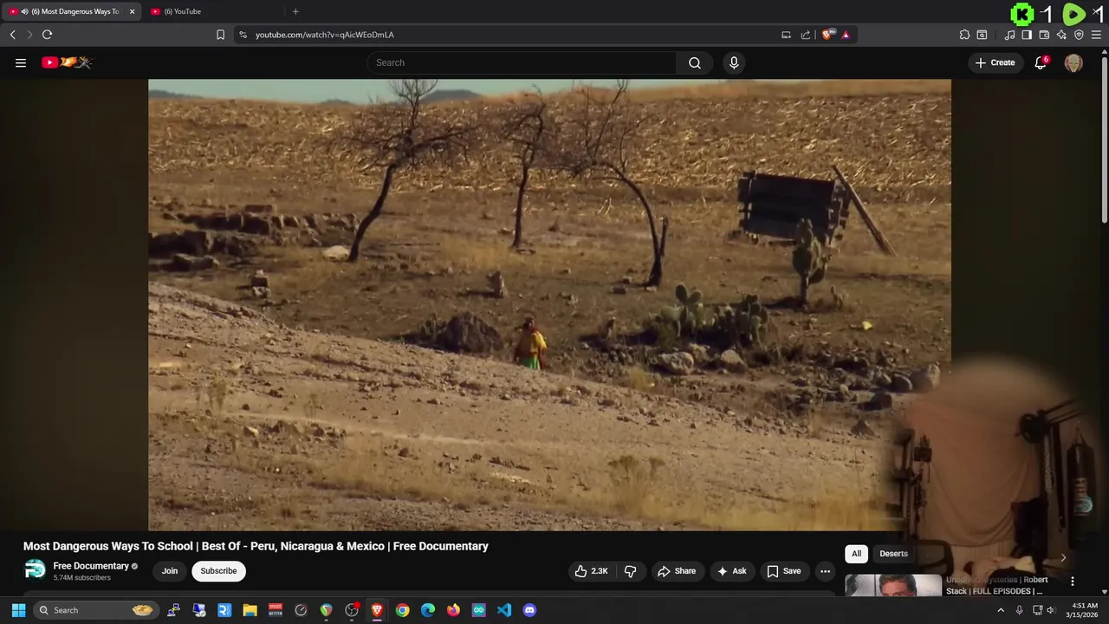
Task: Click the share page icon in address bar
Action: [x=806, y=35]
